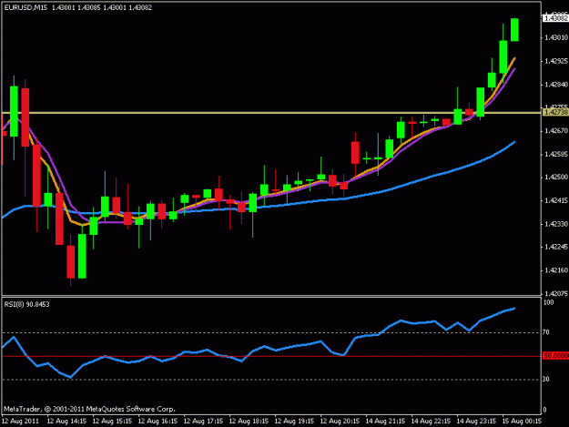This screenshot has height=427, width=569.
Task: Click the 14 Aug 23:15 time label
Action: 476,422
